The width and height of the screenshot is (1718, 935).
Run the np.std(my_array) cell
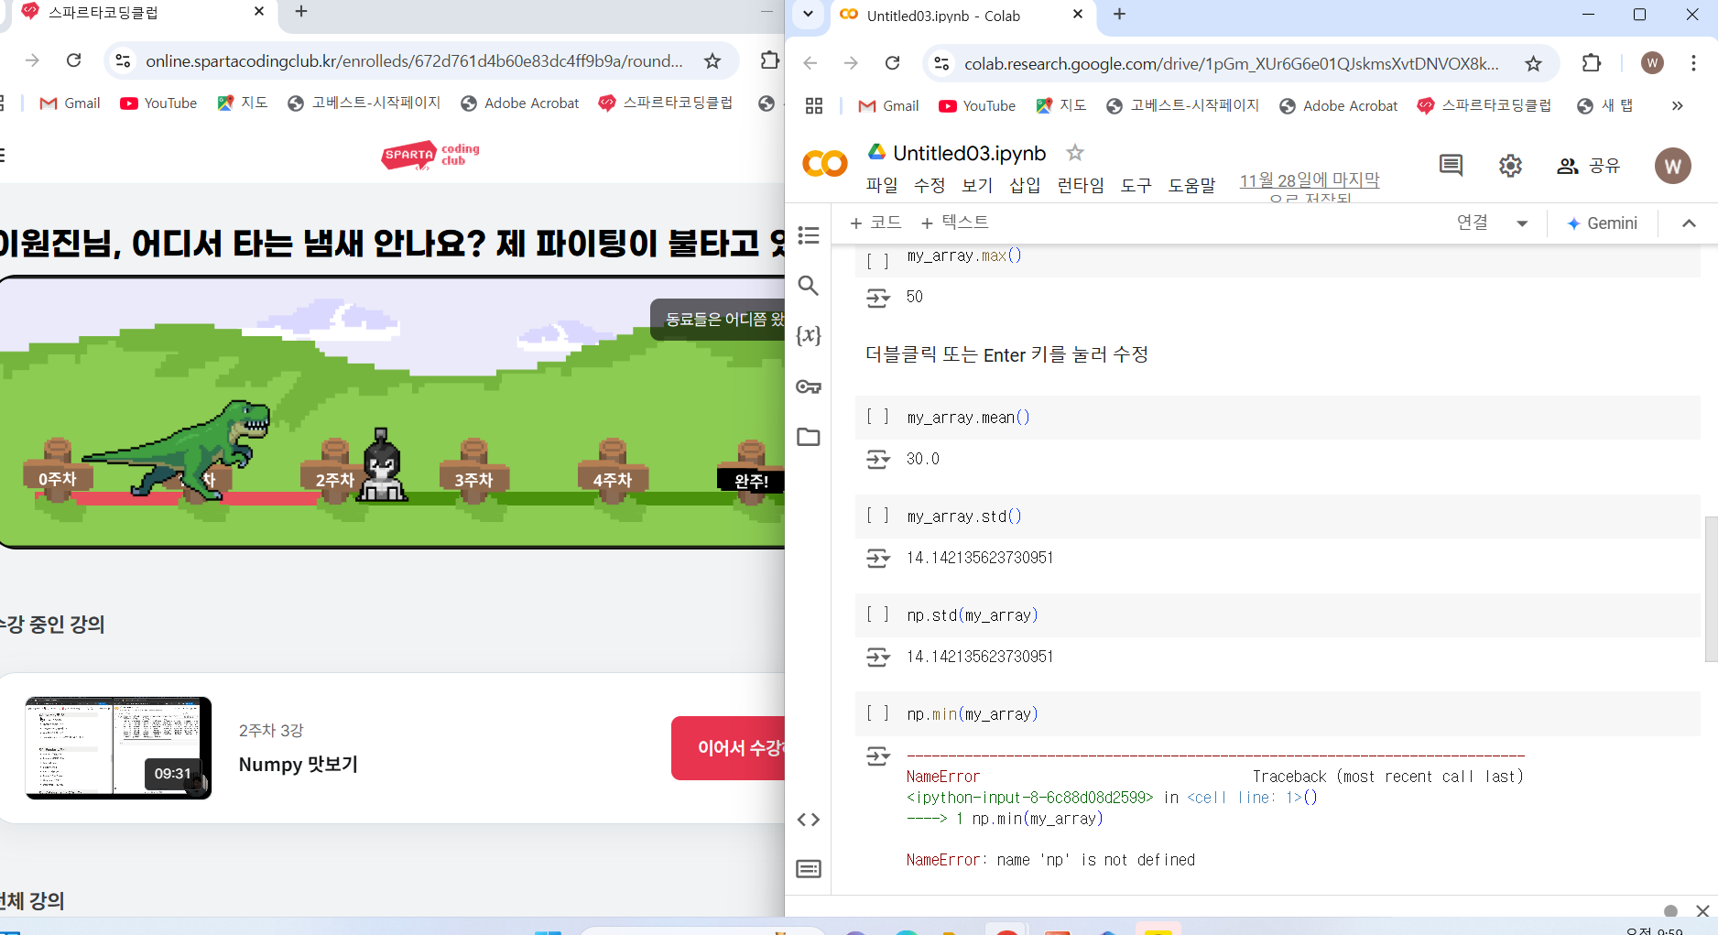coord(877,614)
